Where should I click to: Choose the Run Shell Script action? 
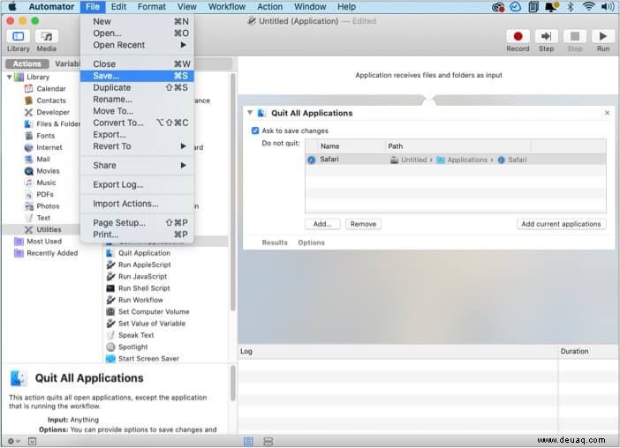144,288
